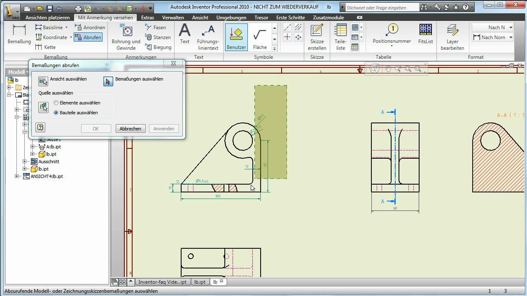The image size is (527, 296).
Task: Expand the ANSICHT4:lb.ipt tree node
Action: (x=17, y=176)
